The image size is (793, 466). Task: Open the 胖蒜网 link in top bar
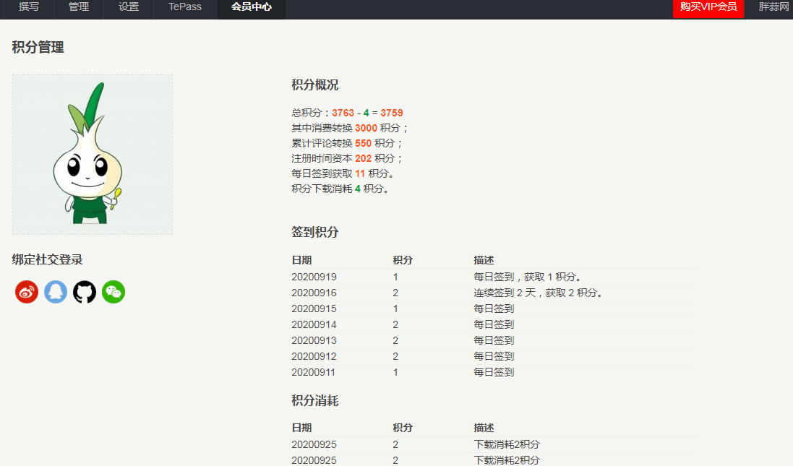click(x=773, y=7)
